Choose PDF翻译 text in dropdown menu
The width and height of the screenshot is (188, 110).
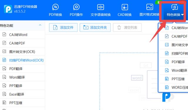[x=178, y=62]
